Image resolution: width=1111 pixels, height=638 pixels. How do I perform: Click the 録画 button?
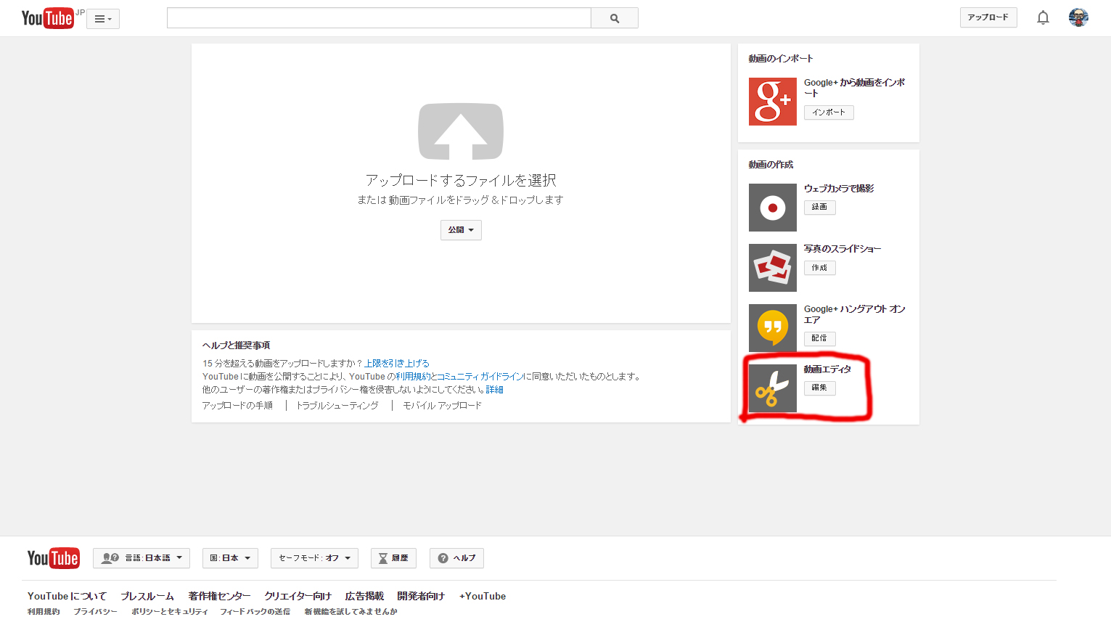coord(820,208)
